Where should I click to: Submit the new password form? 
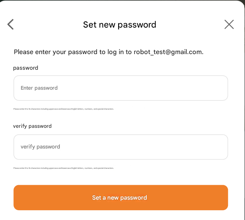pos(121,198)
